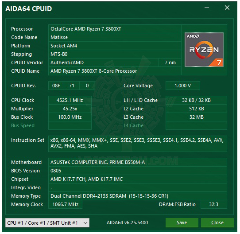The height and width of the screenshot is (234, 240).
Task: Click the BIOS Version 0805 field
Action: (138, 171)
